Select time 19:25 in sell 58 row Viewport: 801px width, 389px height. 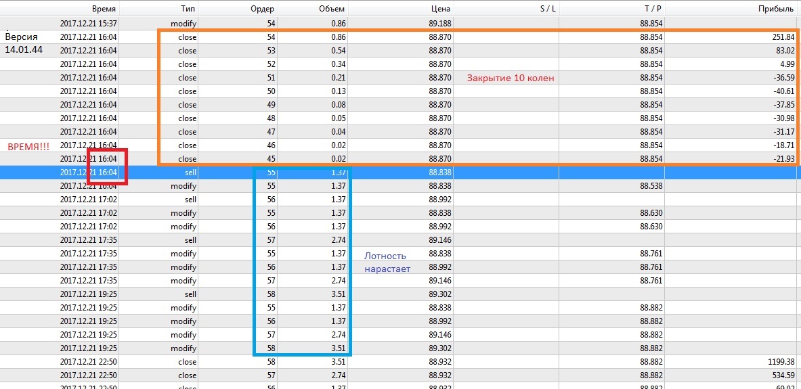pos(89,294)
